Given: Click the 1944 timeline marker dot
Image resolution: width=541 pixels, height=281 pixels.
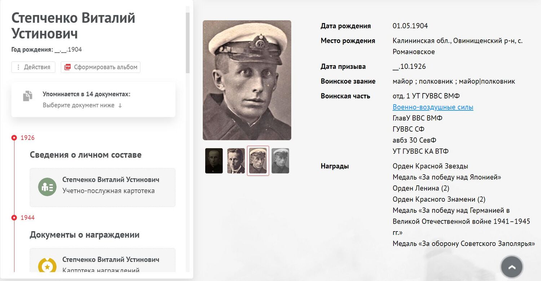Looking at the screenshot, I should click(x=14, y=218).
